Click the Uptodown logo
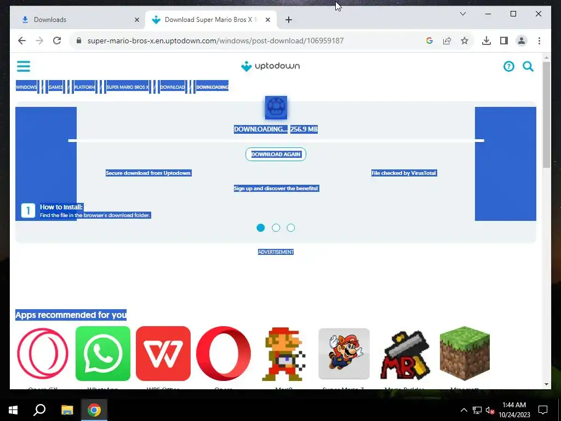The width and height of the screenshot is (561, 421). pyautogui.click(x=271, y=66)
